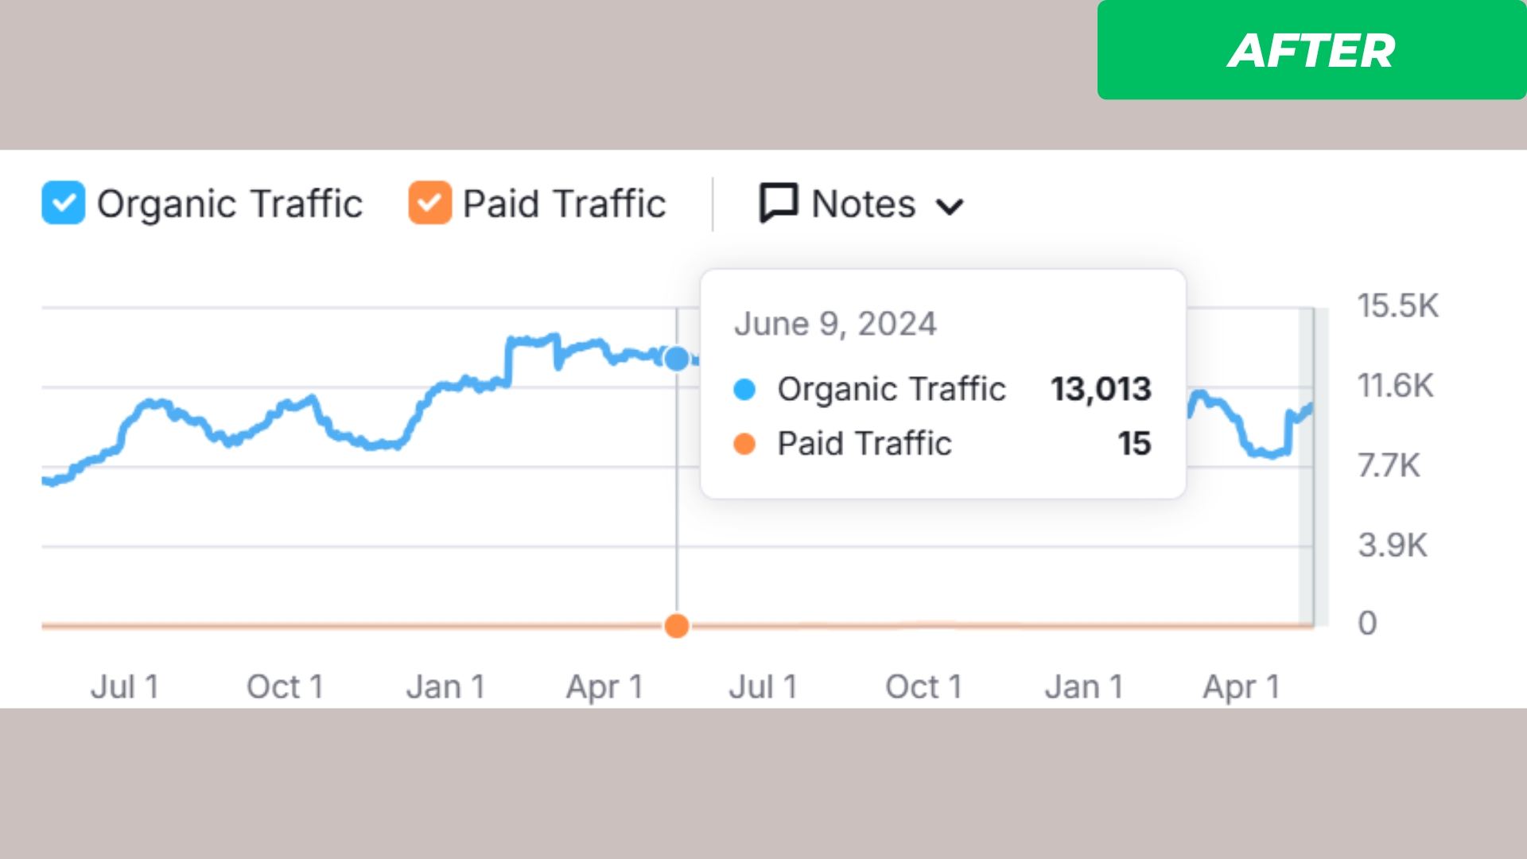
Task: Click the Notes speech bubble icon
Action: click(778, 203)
